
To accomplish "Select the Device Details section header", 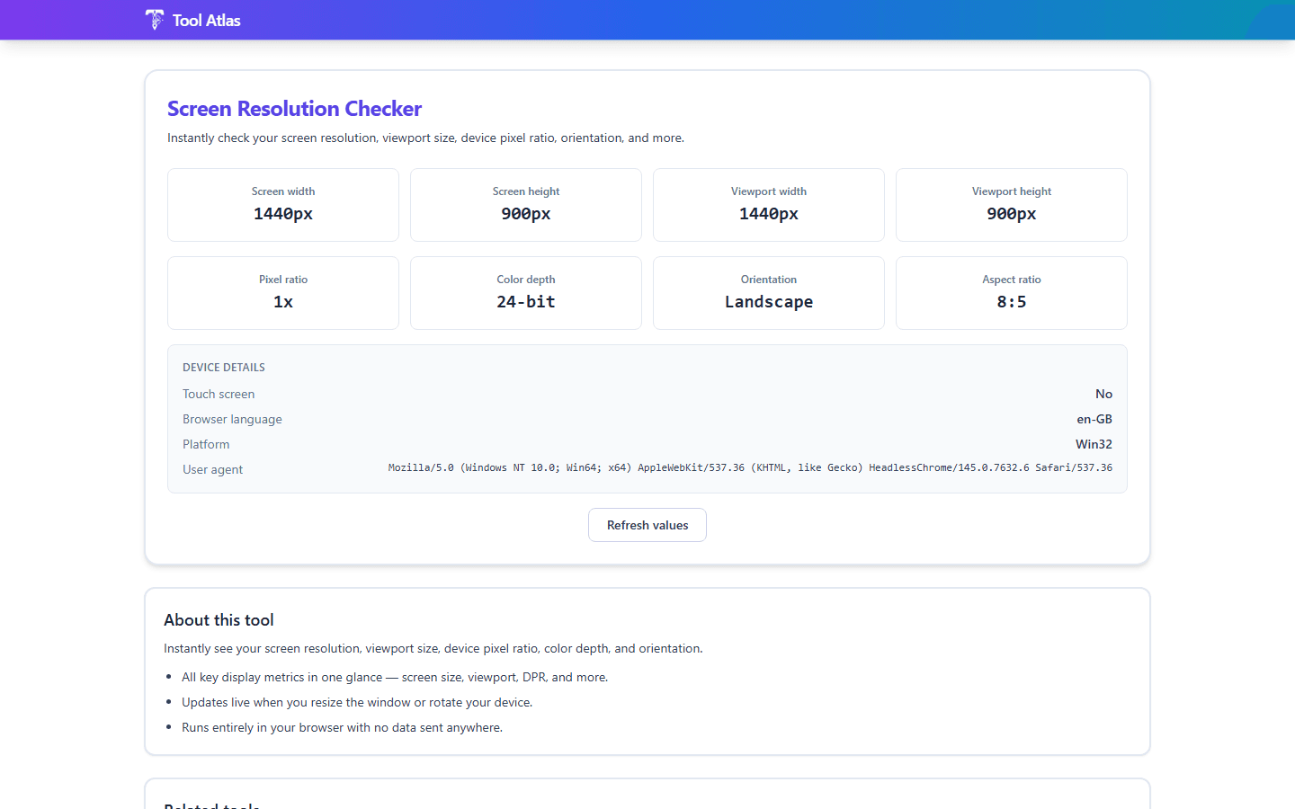I will 223,367.
